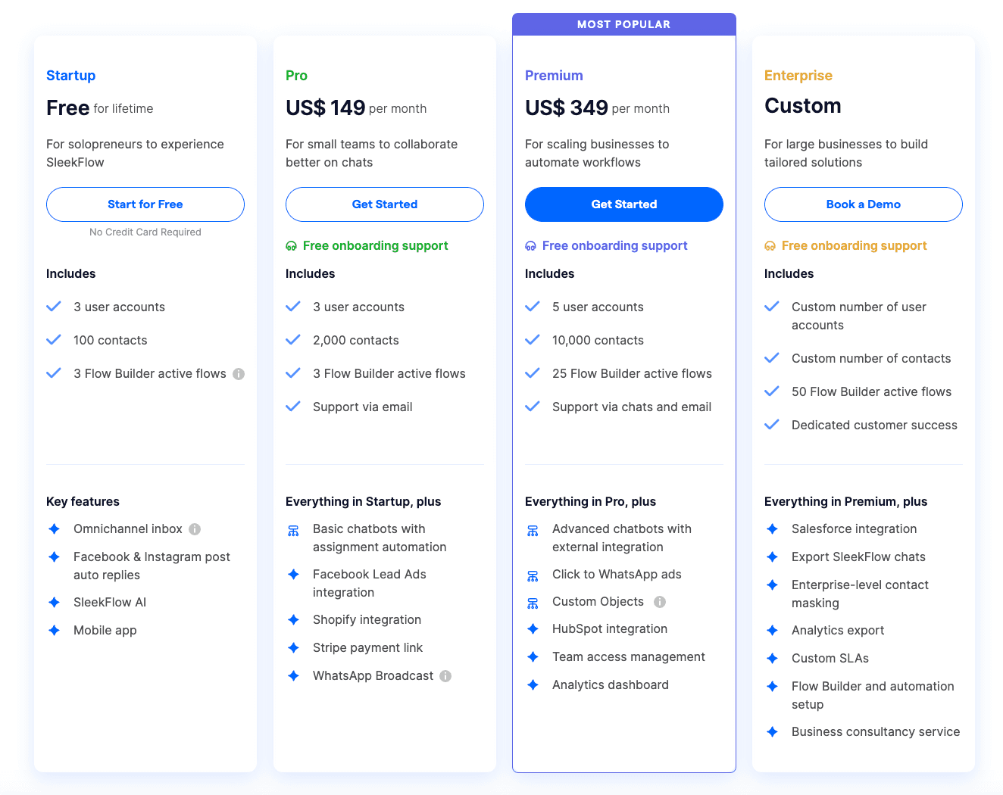Click the Book a Demo button
This screenshot has height=795, width=1003.
click(864, 204)
